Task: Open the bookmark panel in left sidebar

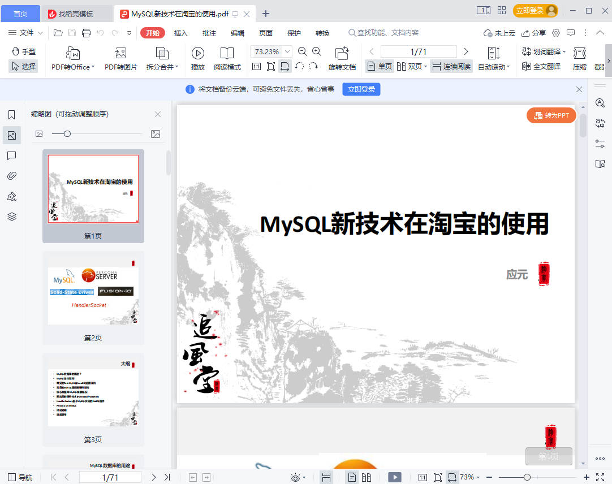Action: coord(12,115)
